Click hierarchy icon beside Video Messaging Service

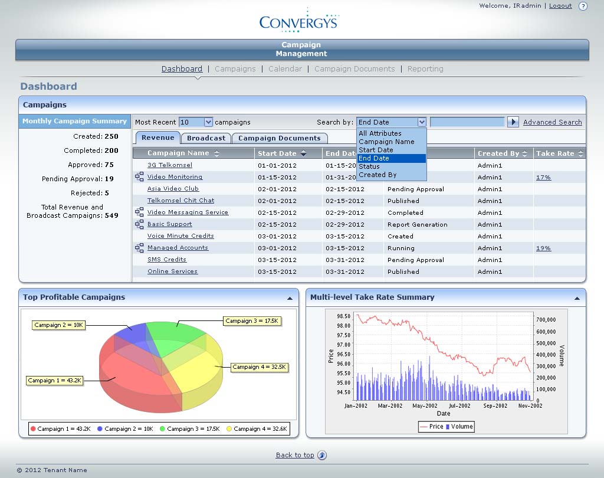(139, 212)
